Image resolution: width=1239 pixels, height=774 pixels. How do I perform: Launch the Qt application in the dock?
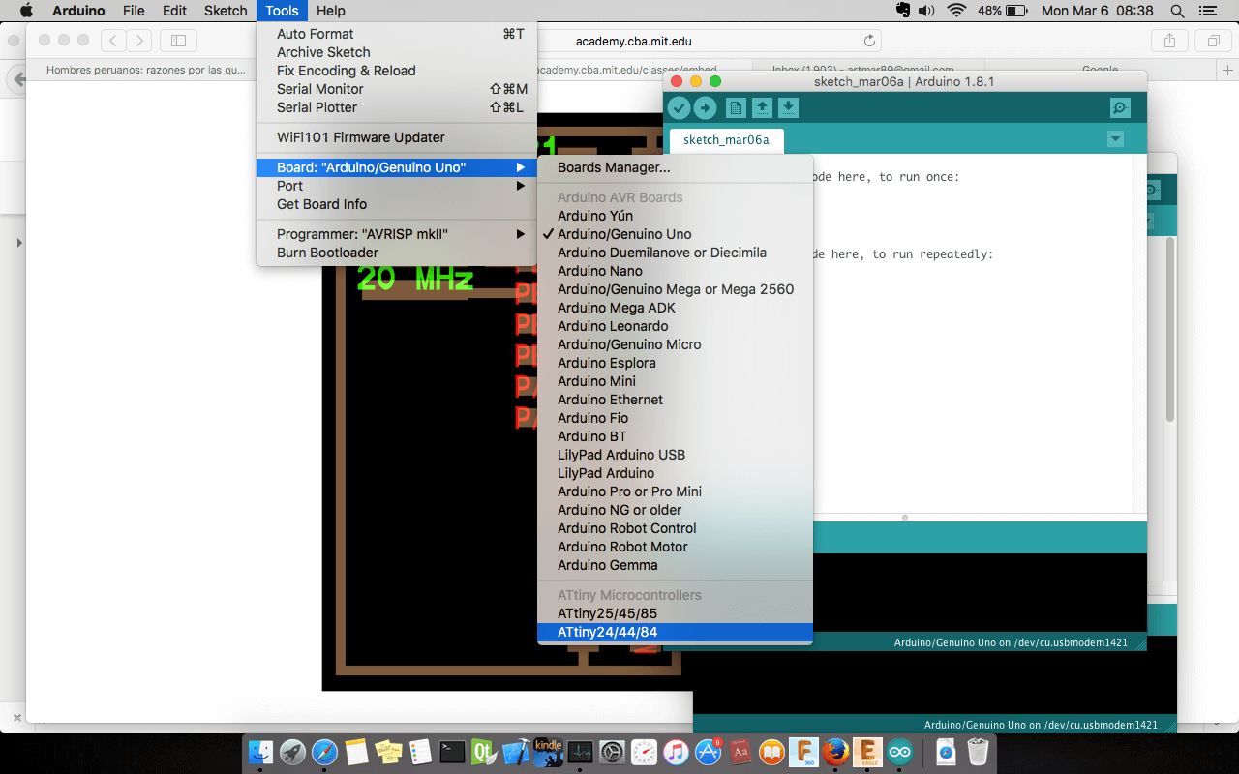[x=484, y=752]
